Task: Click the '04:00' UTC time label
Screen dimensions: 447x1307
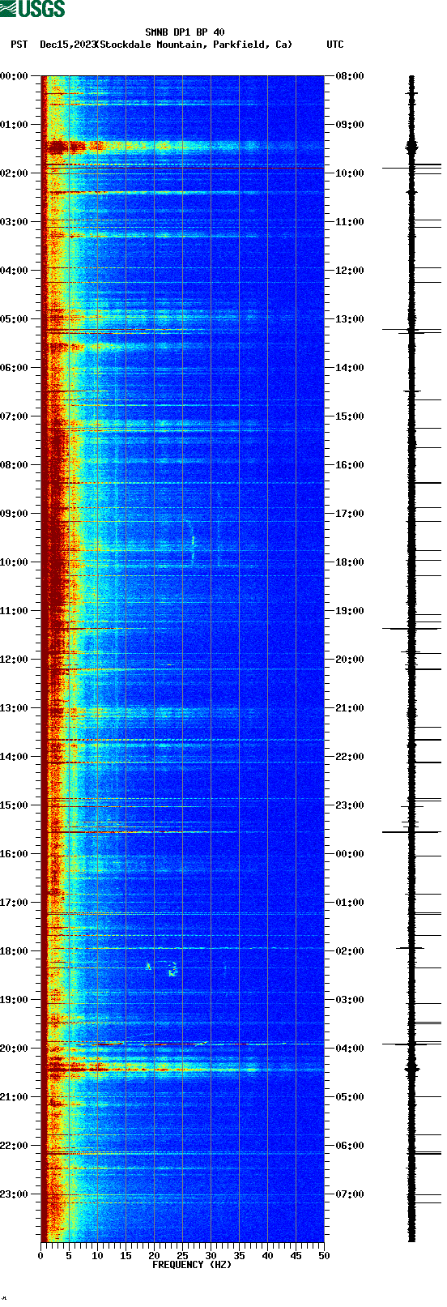Action: coord(349,1049)
